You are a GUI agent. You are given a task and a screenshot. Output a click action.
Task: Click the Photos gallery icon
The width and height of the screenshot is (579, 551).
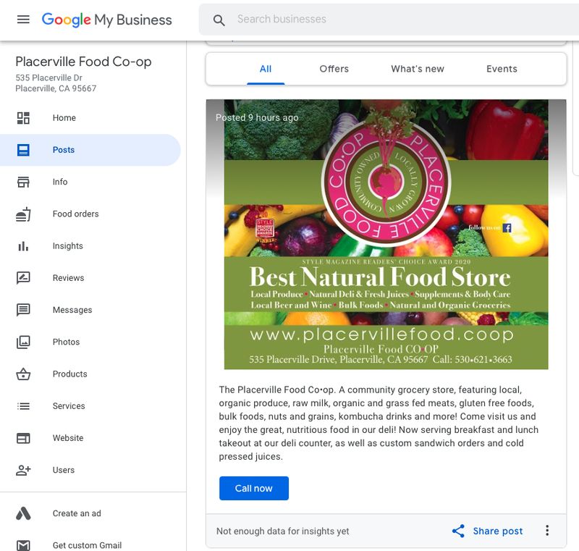point(23,342)
